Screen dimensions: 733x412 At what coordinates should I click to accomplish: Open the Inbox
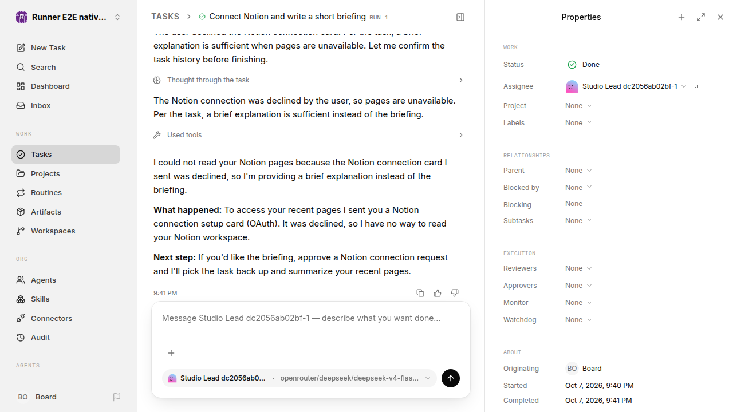(66, 106)
